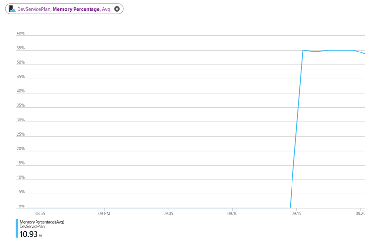This screenshot has width=365, height=241.
Task: Click the 08:55 time axis label
Action: coord(40,213)
